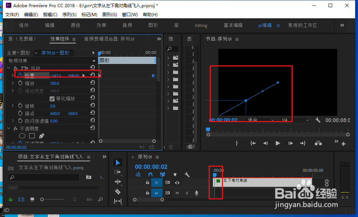Toggle V1 track lock
358x217 pixels.
click(148, 183)
